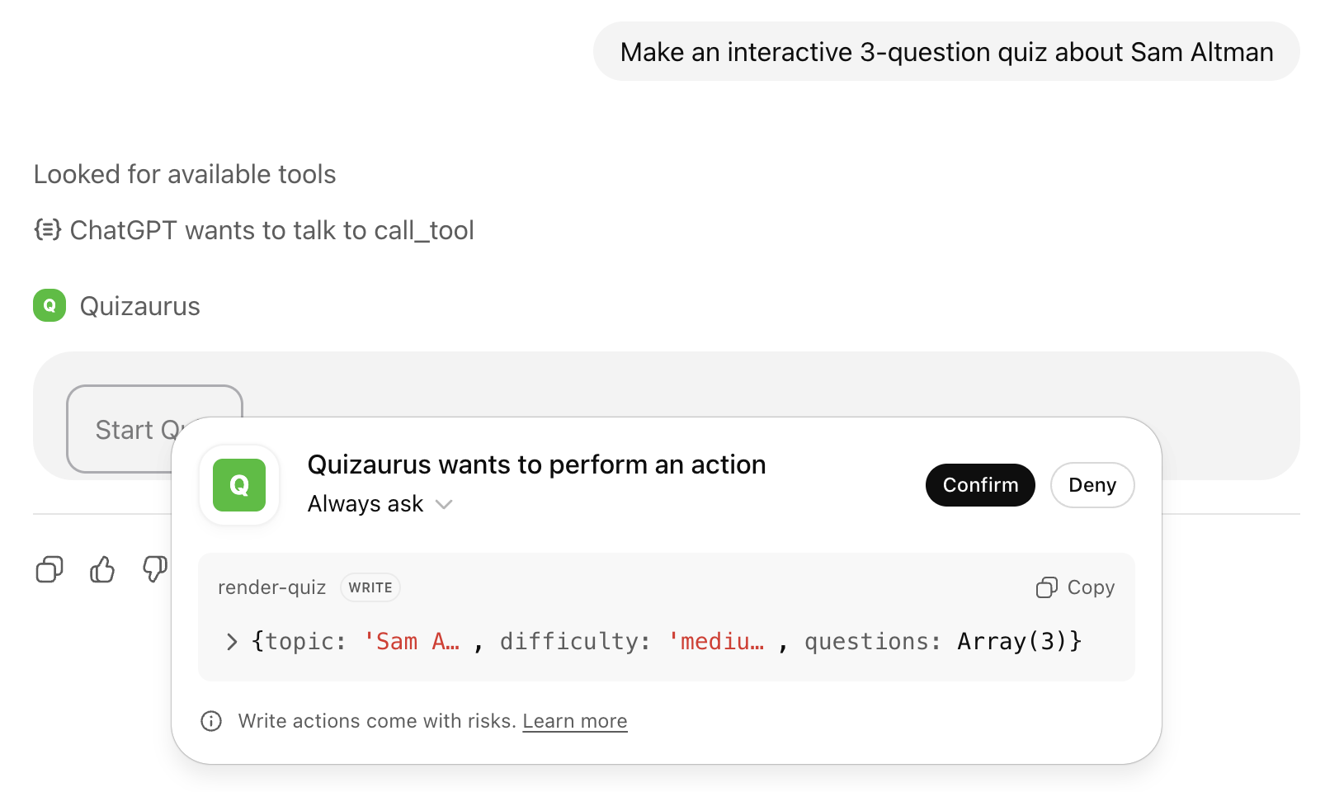The image size is (1325, 792).
Task: Click the user message about the Sam Altman quiz
Action: 945,51
